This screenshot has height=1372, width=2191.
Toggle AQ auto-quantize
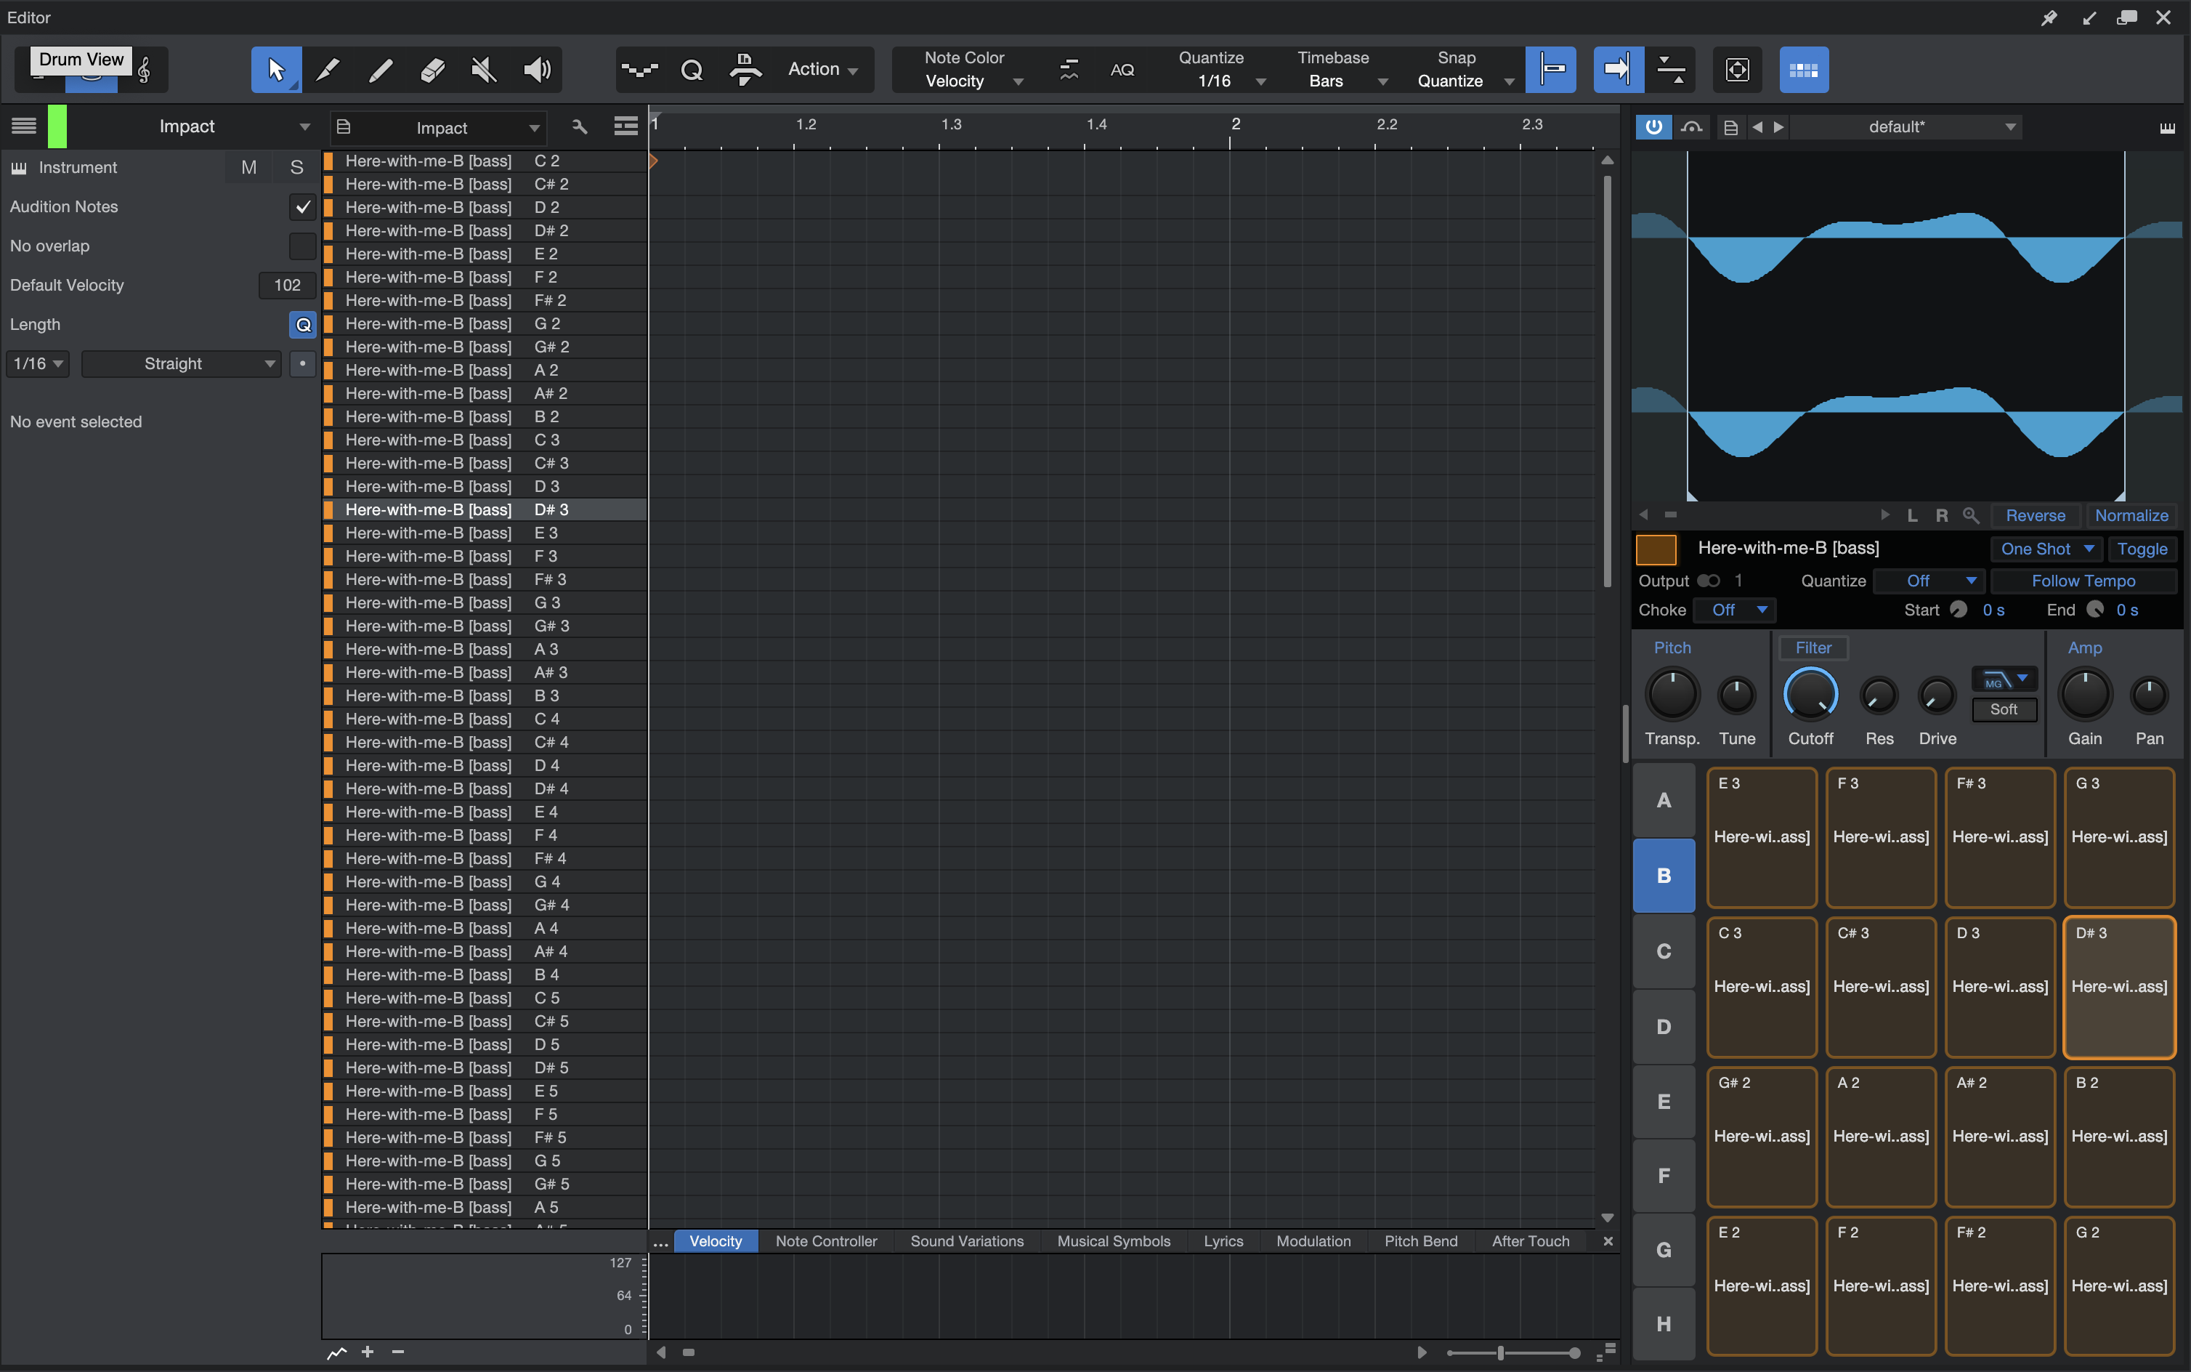coord(1122,69)
